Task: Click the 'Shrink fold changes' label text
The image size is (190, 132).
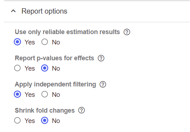Action: pyautogui.click(x=45, y=110)
